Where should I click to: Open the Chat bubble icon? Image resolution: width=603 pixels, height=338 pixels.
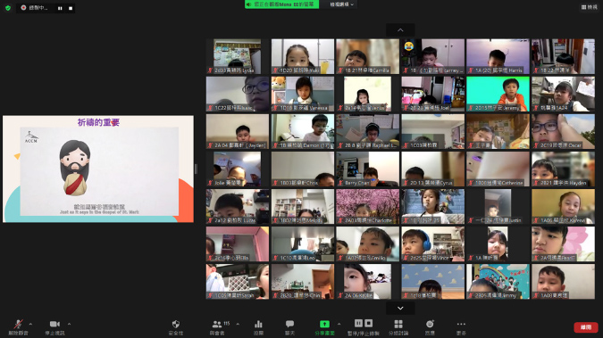point(289,327)
